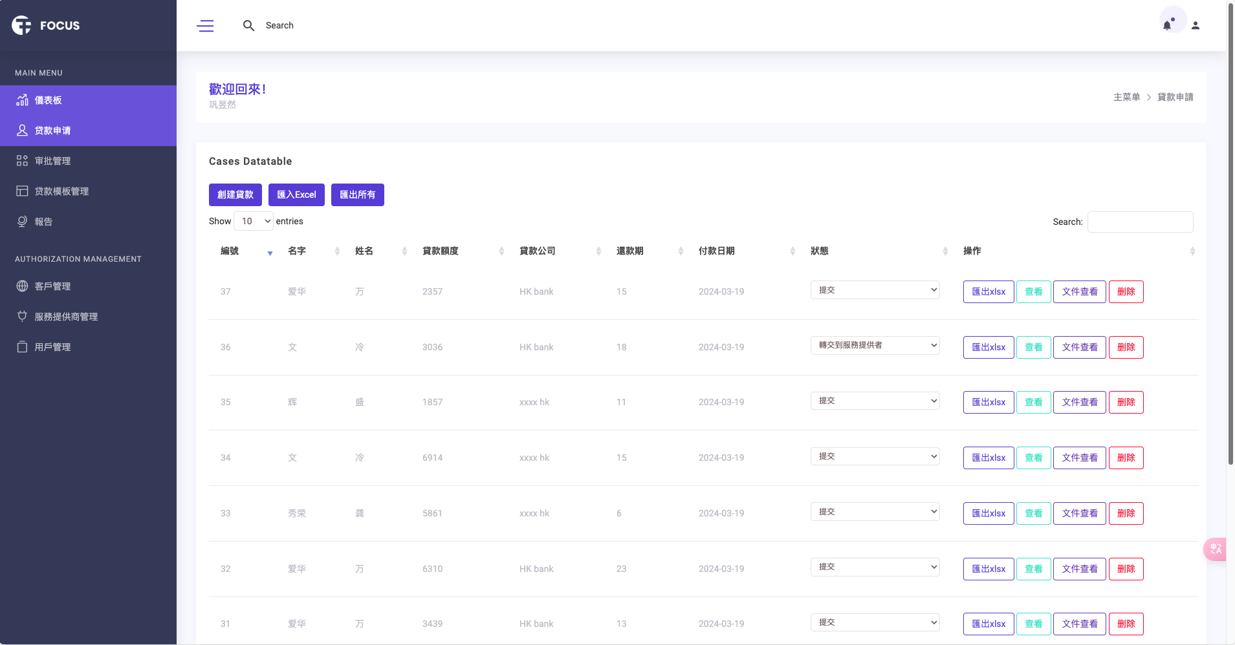Viewport: 1235px width, 645px height.
Task: Open status dropdown for case 32
Action: click(875, 567)
